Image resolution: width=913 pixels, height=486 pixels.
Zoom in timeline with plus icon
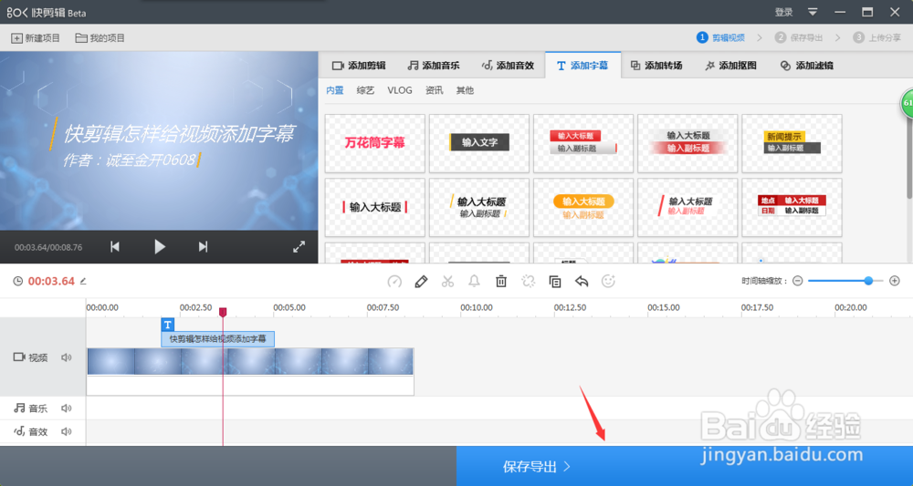895,281
